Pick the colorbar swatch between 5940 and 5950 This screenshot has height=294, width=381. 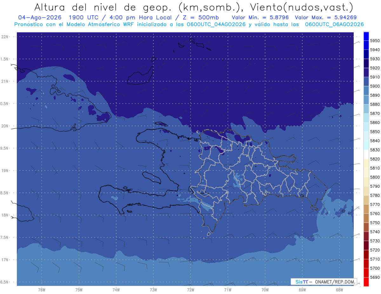tap(366, 45)
